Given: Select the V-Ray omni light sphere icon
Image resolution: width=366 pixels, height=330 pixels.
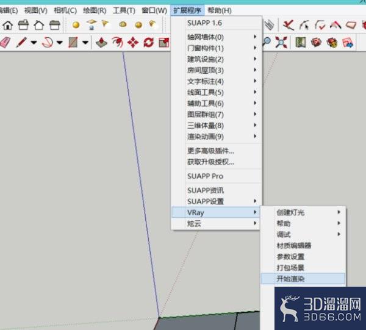Looking at the screenshot, I should coord(76,25).
